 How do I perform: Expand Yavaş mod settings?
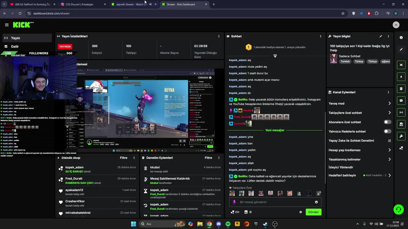[390, 103]
